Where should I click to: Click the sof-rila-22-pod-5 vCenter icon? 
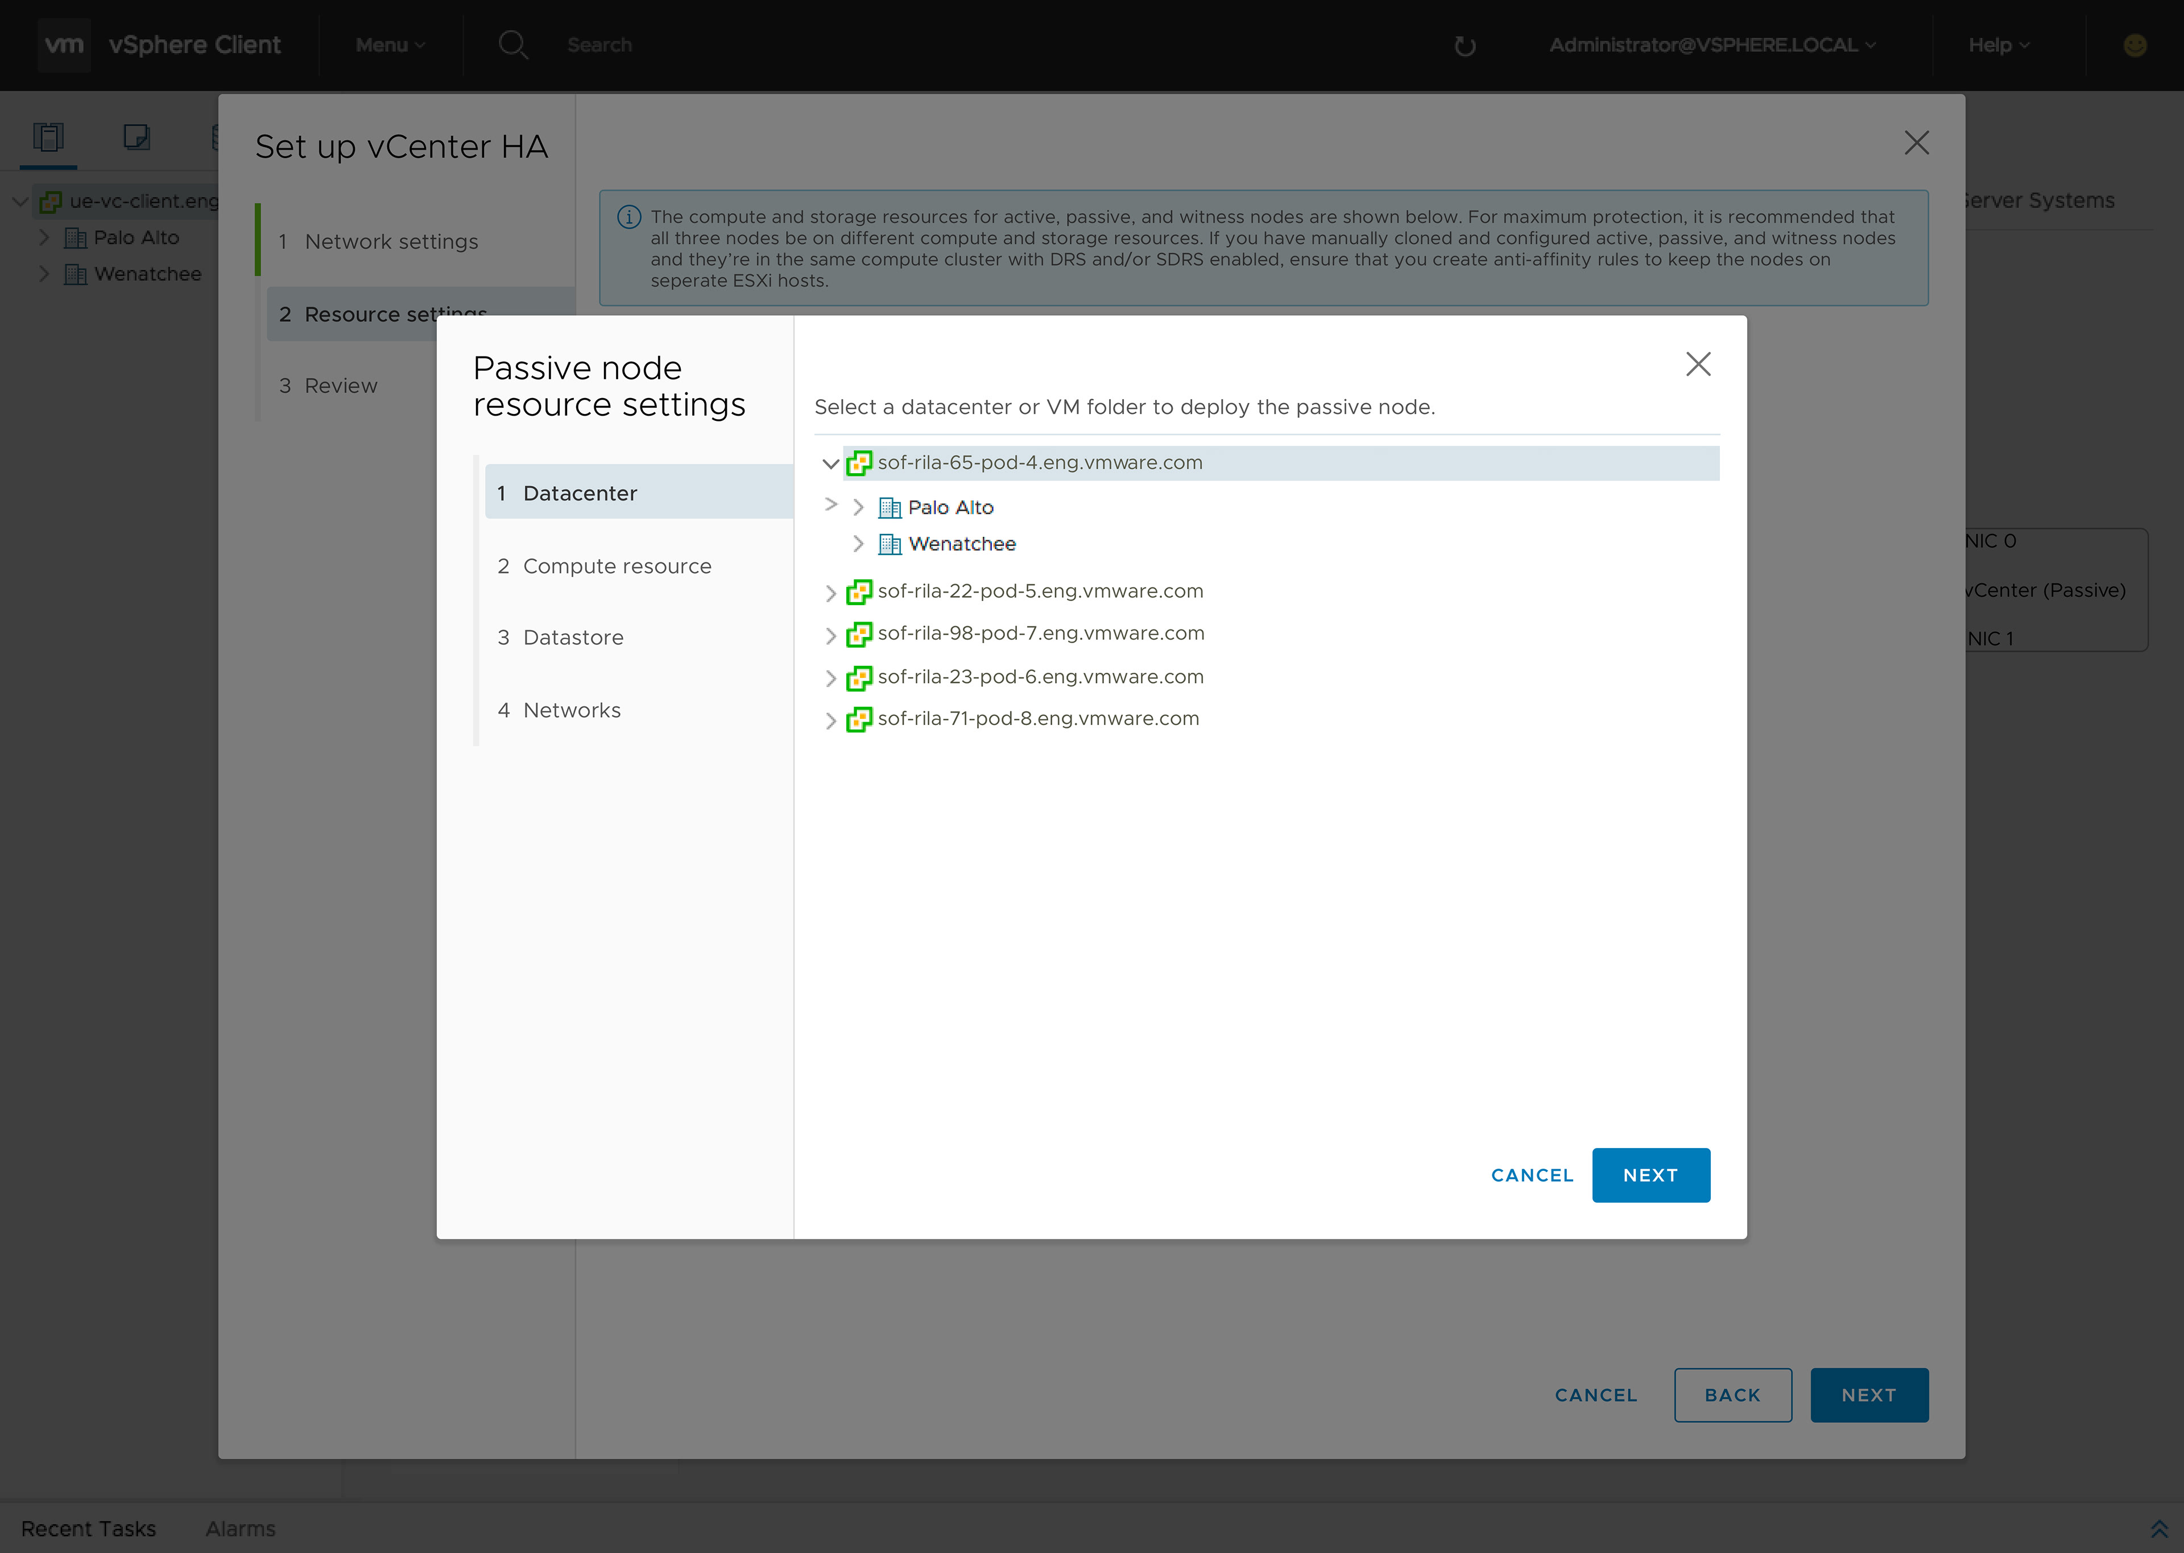[x=859, y=592]
